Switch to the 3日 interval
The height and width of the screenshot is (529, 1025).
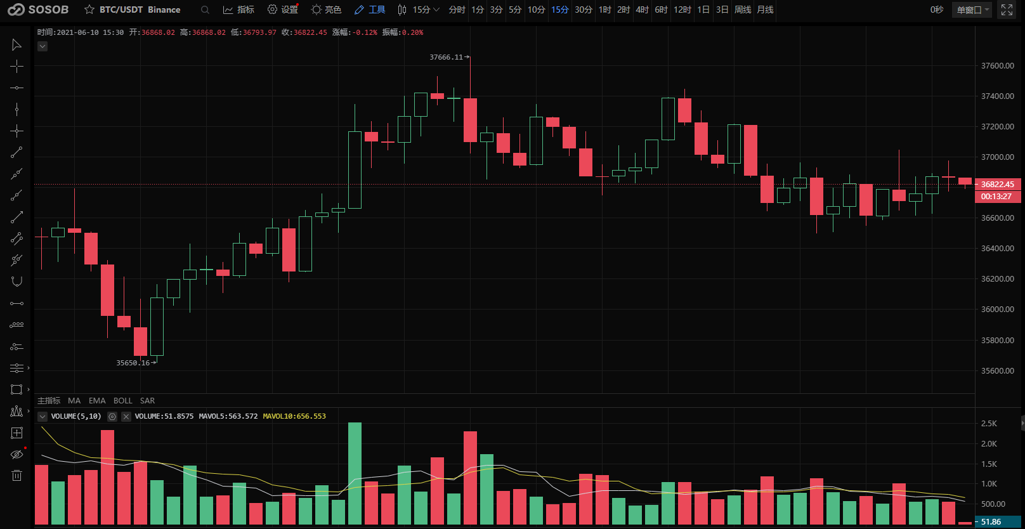[722, 10]
